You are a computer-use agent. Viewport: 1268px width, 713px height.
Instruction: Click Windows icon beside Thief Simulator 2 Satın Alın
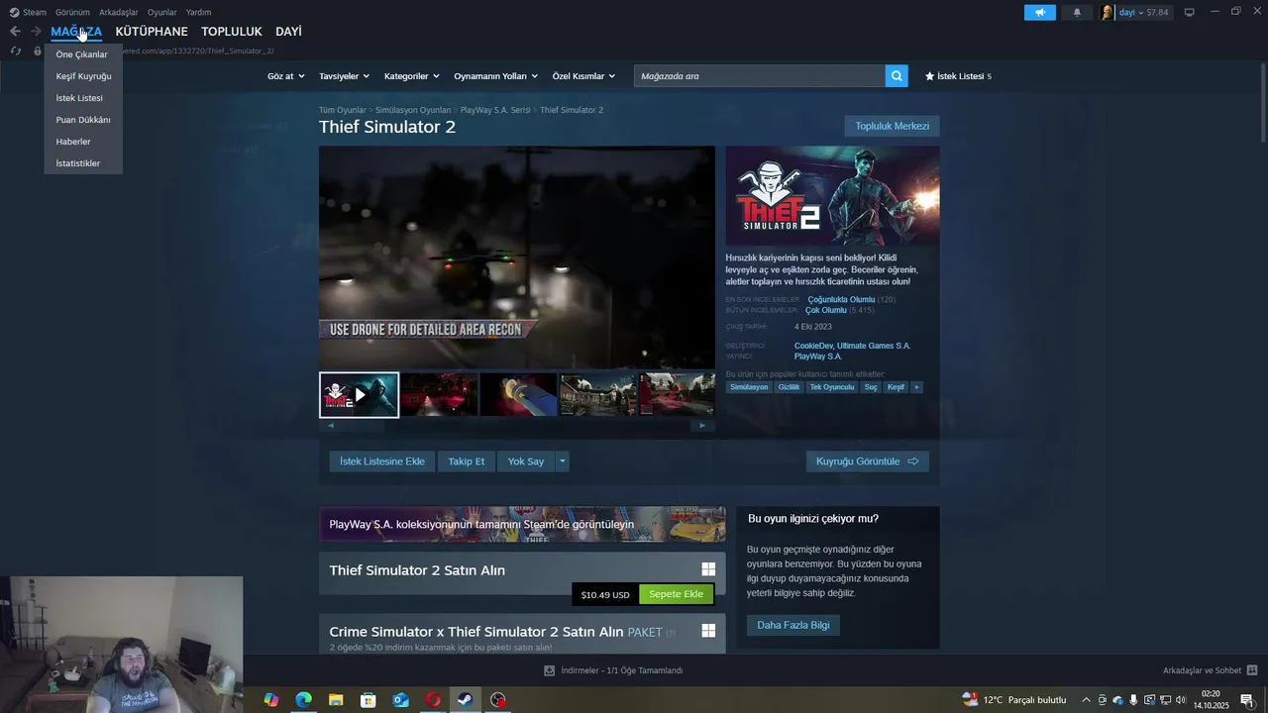(708, 569)
